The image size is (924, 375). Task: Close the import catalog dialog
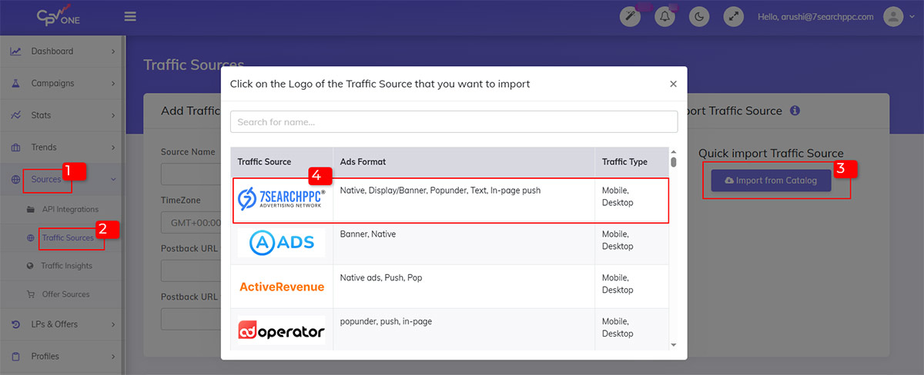coord(673,84)
